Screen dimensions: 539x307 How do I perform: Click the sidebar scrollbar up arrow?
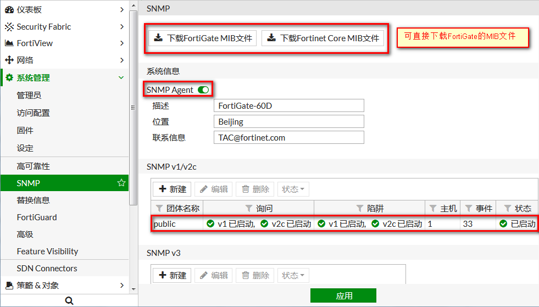pyautogui.click(x=134, y=5)
